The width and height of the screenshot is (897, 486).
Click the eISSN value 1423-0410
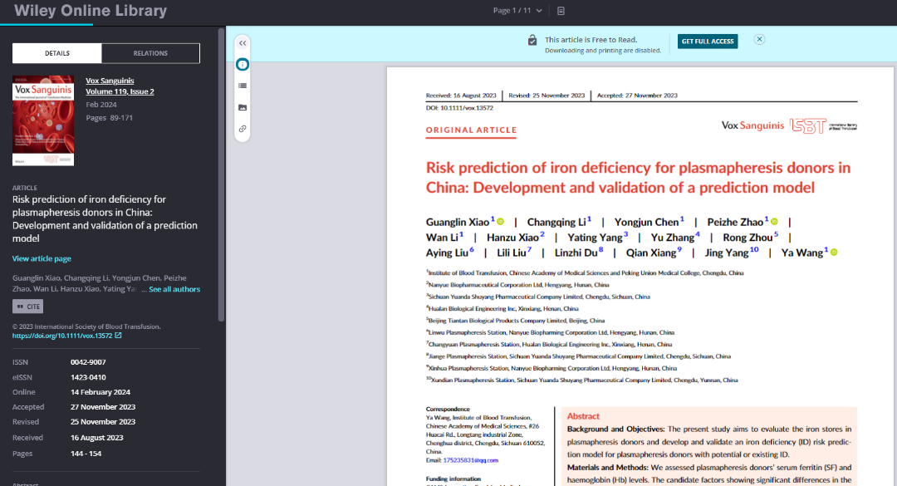[x=88, y=377]
